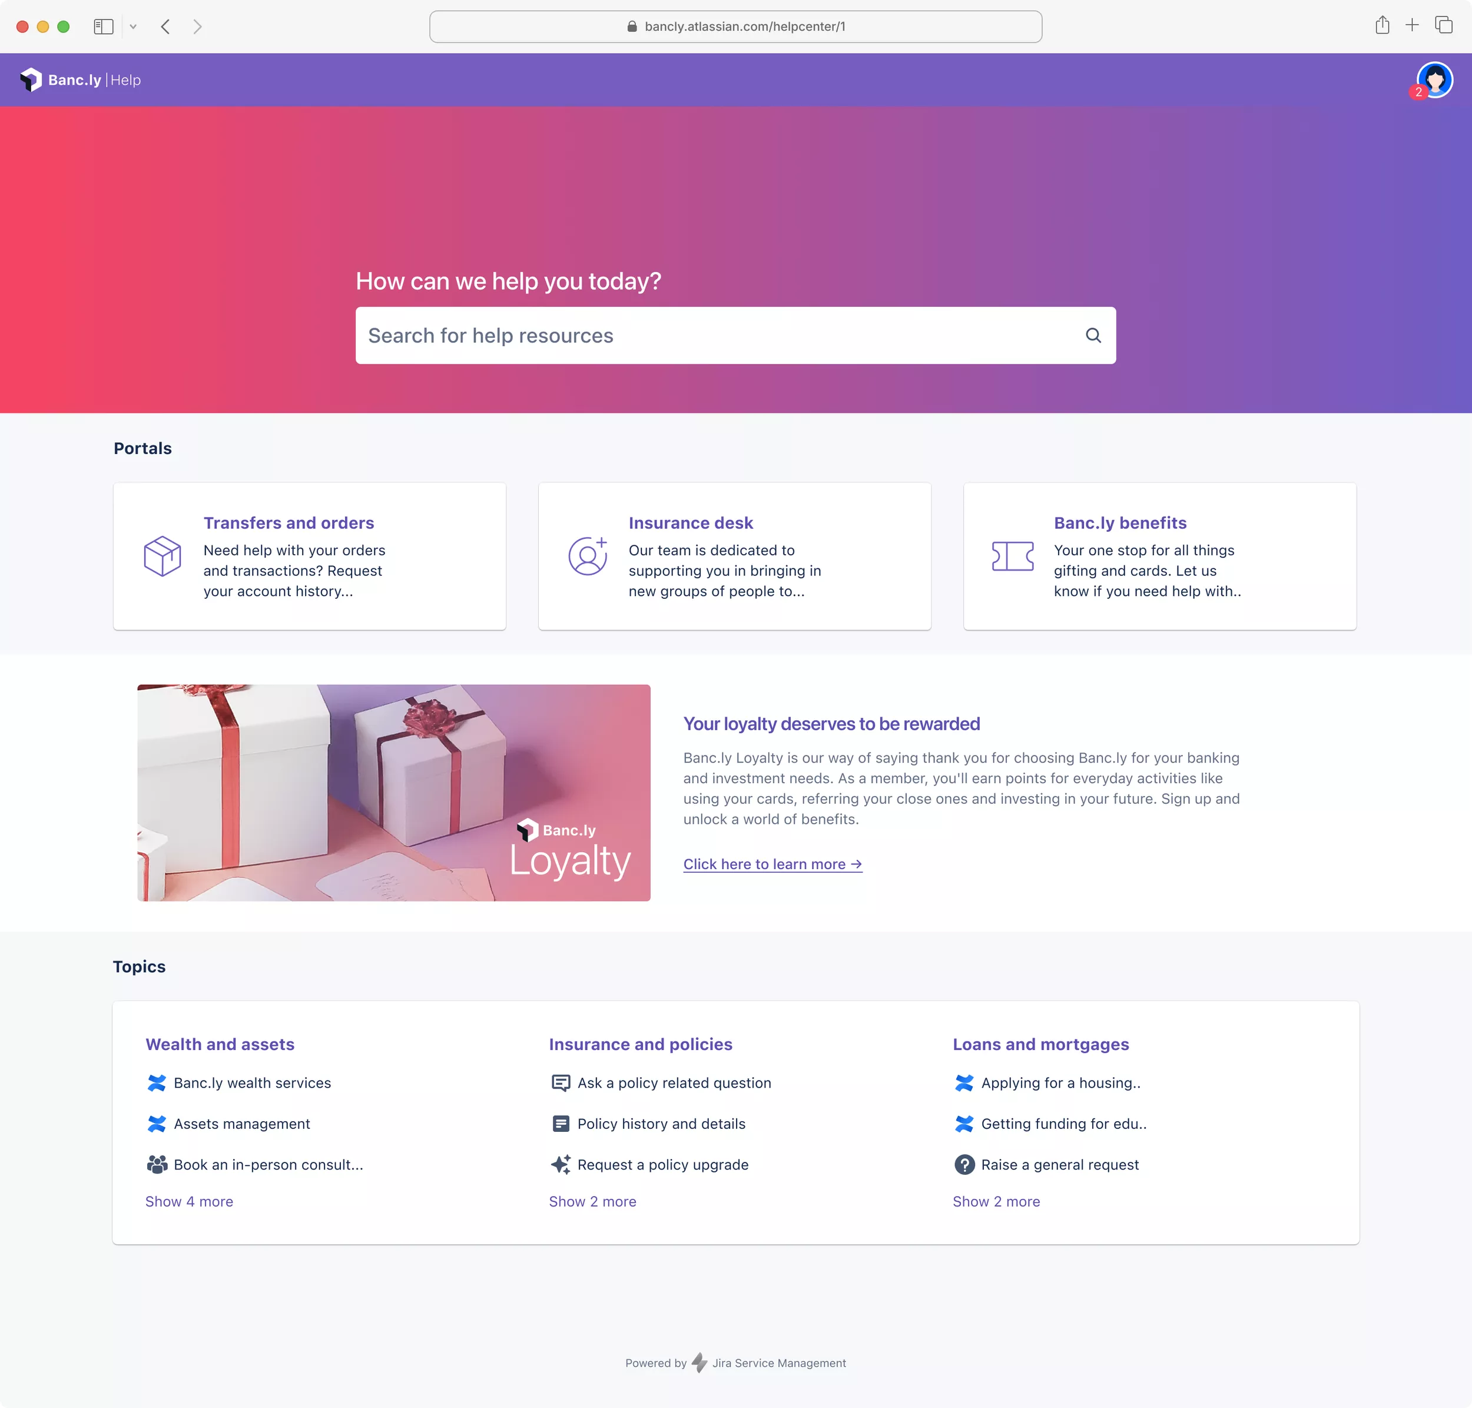Click Confluence icon beside Applying for a housing
The width and height of the screenshot is (1472, 1408).
coord(964,1083)
